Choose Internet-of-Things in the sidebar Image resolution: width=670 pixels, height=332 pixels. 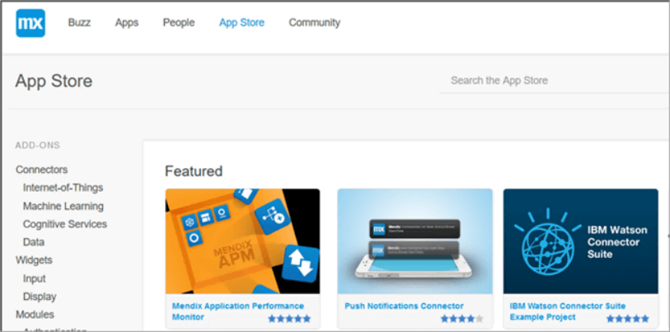(63, 188)
